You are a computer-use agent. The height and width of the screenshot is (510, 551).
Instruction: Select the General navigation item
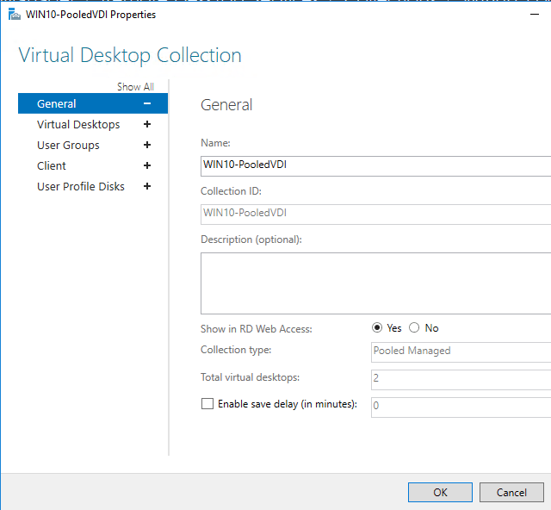(x=57, y=103)
